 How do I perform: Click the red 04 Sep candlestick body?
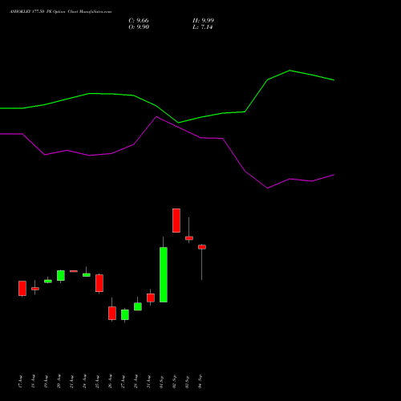pyautogui.click(x=202, y=247)
